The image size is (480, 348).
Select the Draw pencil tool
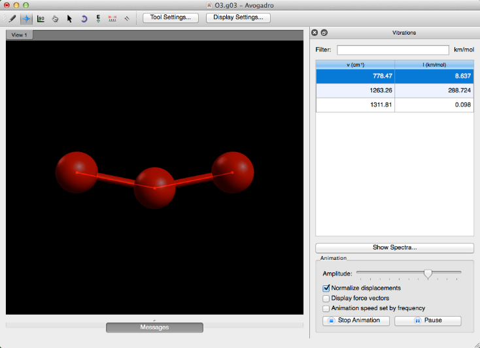[x=12, y=18]
